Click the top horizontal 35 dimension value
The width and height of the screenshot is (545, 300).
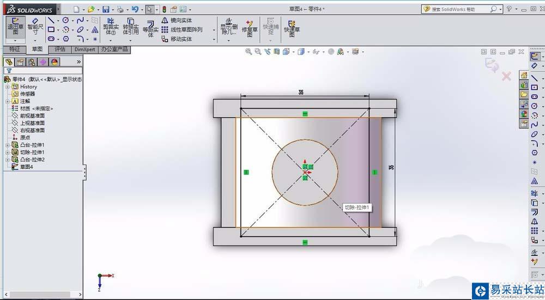[x=301, y=93]
